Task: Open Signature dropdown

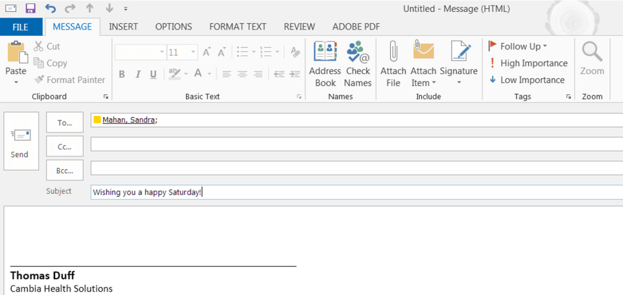Action: coord(459,64)
